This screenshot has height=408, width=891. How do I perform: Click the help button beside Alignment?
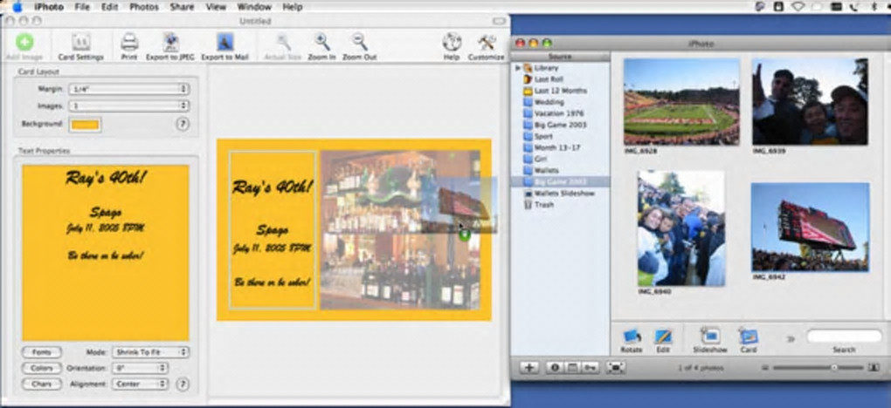point(182,384)
